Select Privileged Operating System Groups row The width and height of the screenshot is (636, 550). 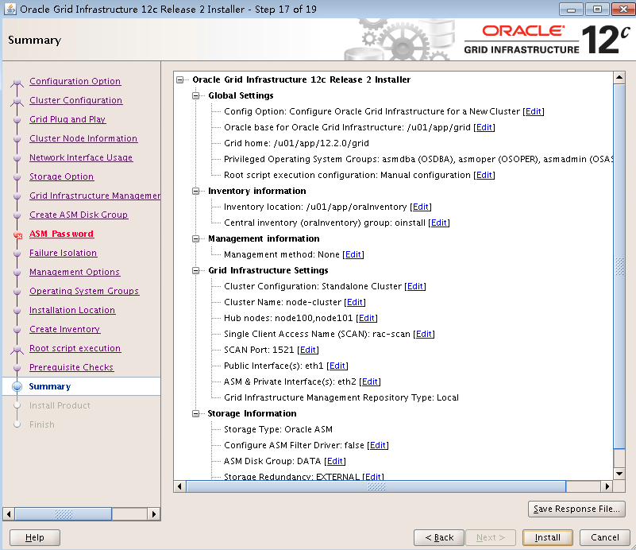tap(418, 159)
